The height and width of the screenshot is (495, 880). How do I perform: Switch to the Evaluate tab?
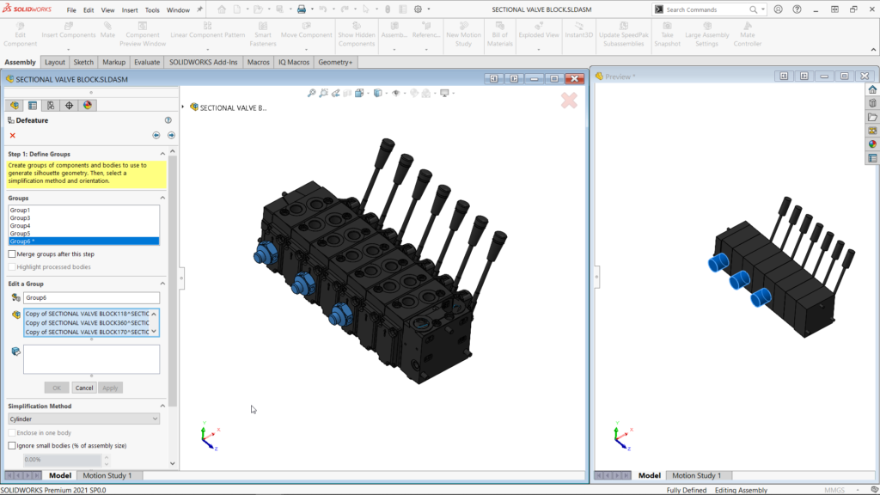147,62
